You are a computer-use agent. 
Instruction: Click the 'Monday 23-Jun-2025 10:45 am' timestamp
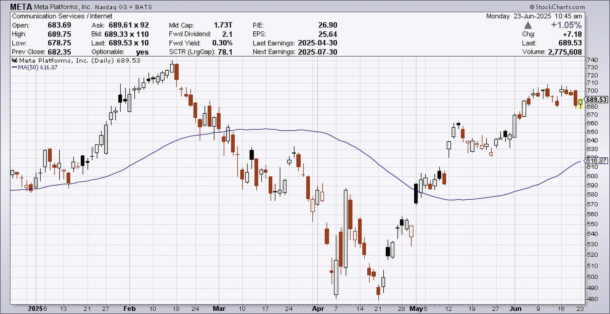coord(534,16)
